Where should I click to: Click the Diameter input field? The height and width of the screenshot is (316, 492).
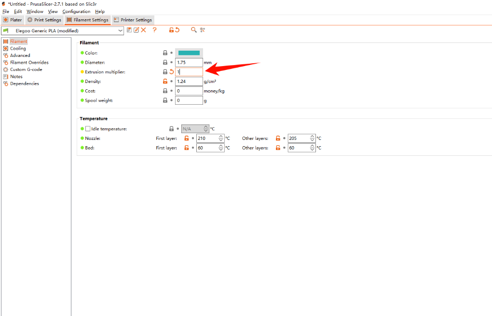point(189,63)
